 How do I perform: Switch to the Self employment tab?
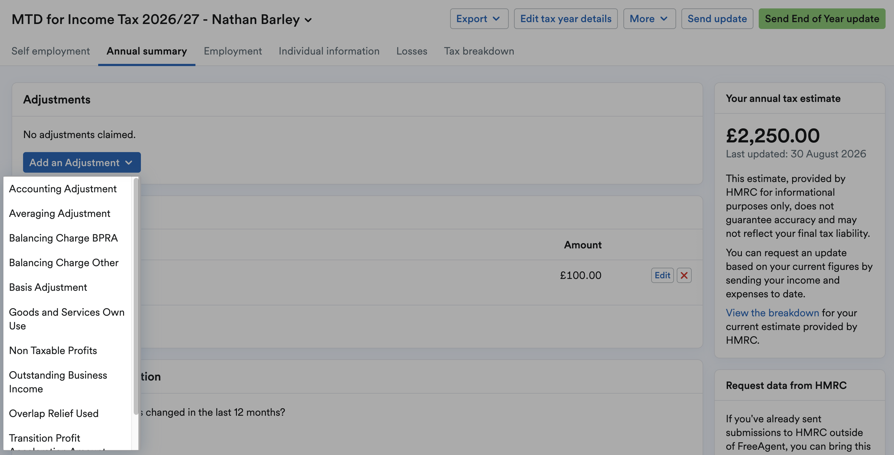coord(51,51)
